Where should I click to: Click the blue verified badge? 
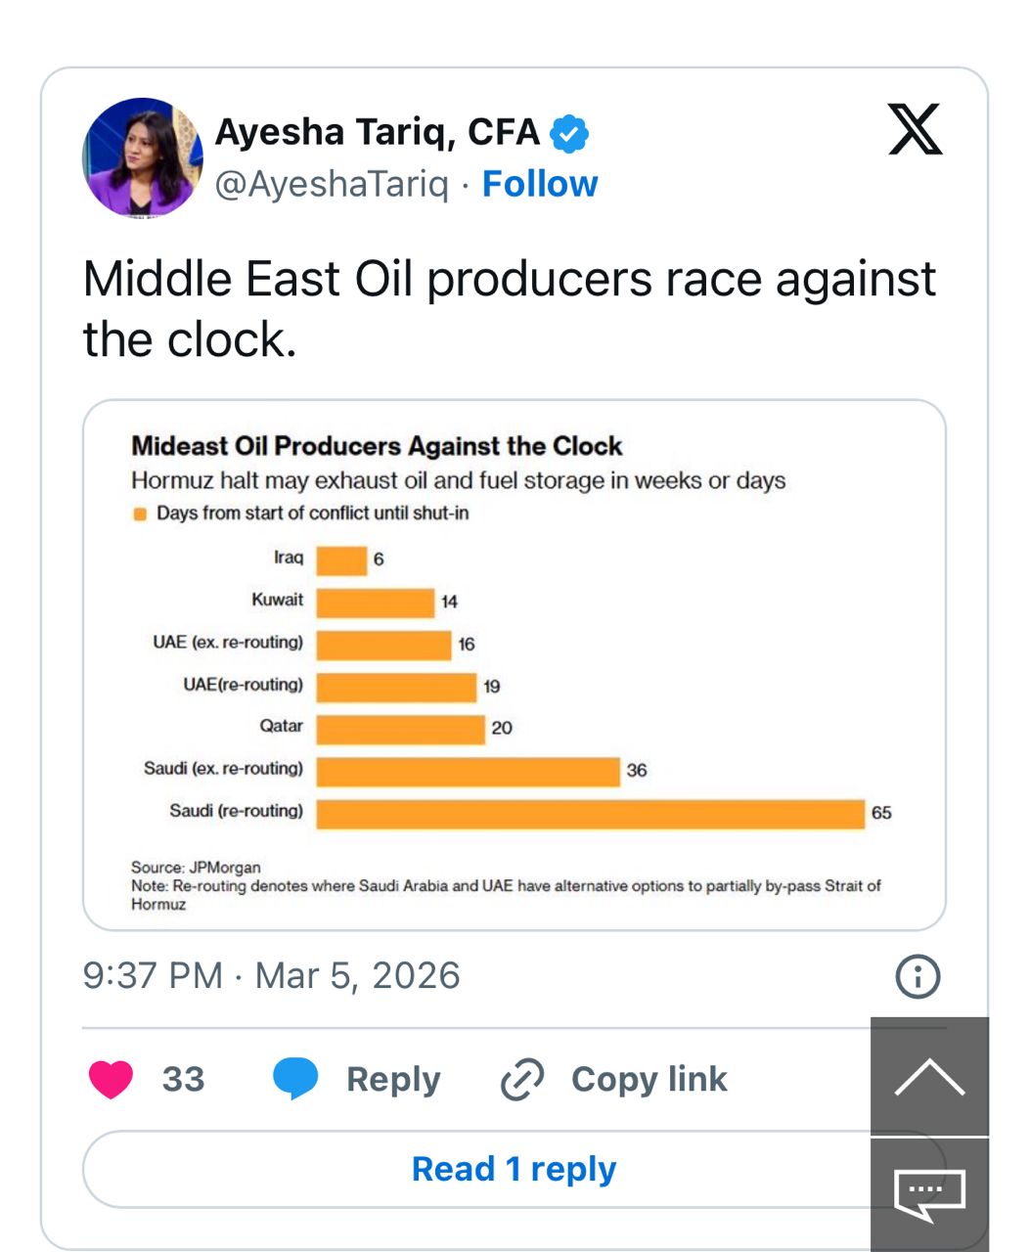(x=569, y=133)
